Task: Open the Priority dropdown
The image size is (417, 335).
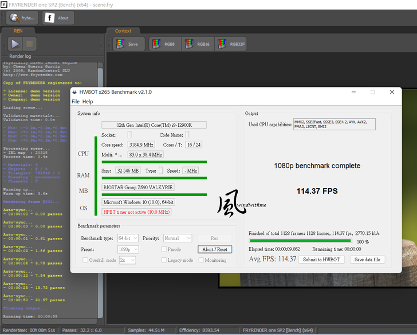Action: (x=179, y=238)
